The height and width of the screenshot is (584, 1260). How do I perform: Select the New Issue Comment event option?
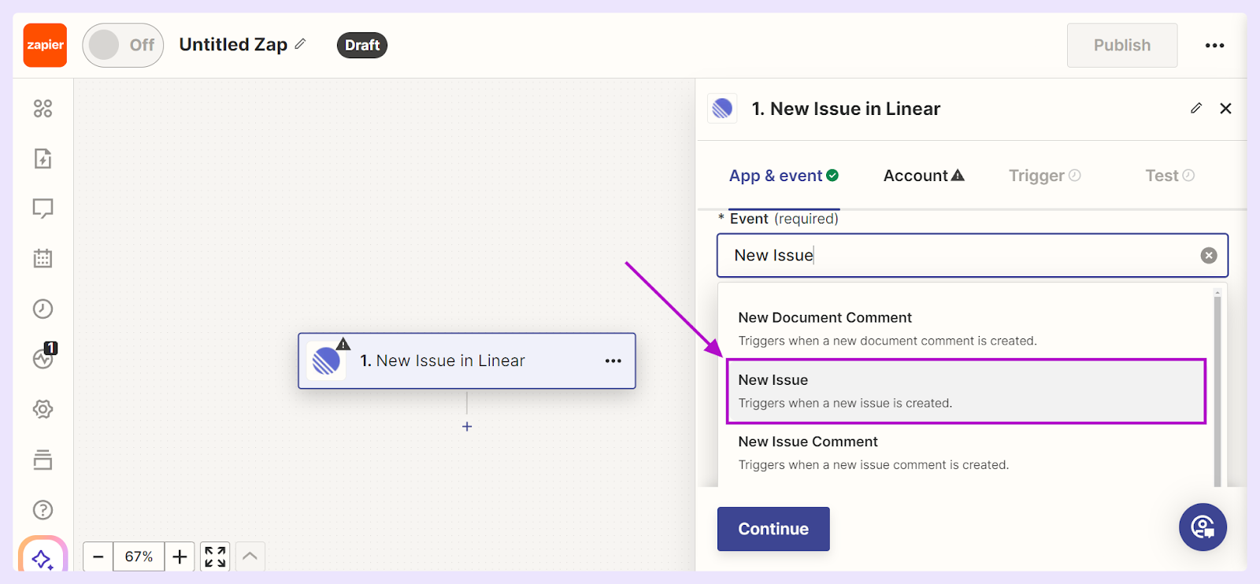click(966, 453)
